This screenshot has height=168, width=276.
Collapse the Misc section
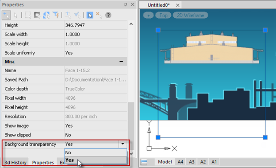point(121,62)
